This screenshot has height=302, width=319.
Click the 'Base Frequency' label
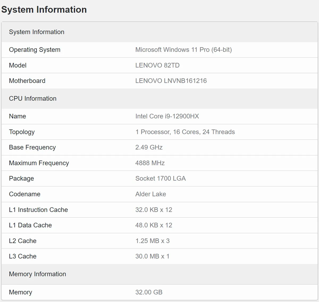pos(32,147)
